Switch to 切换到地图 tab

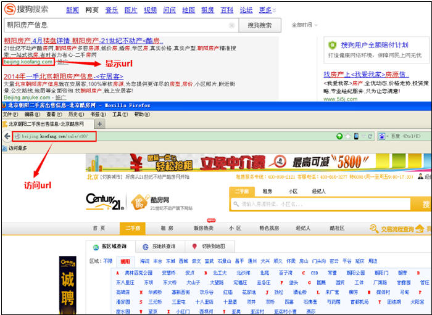pos(210,247)
